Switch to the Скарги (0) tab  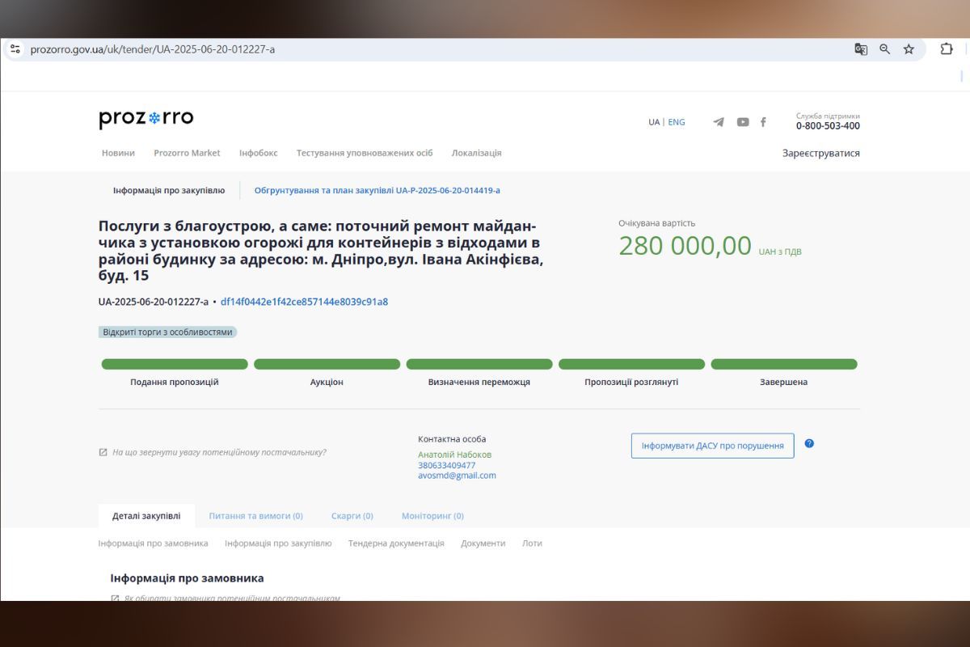click(352, 515)
